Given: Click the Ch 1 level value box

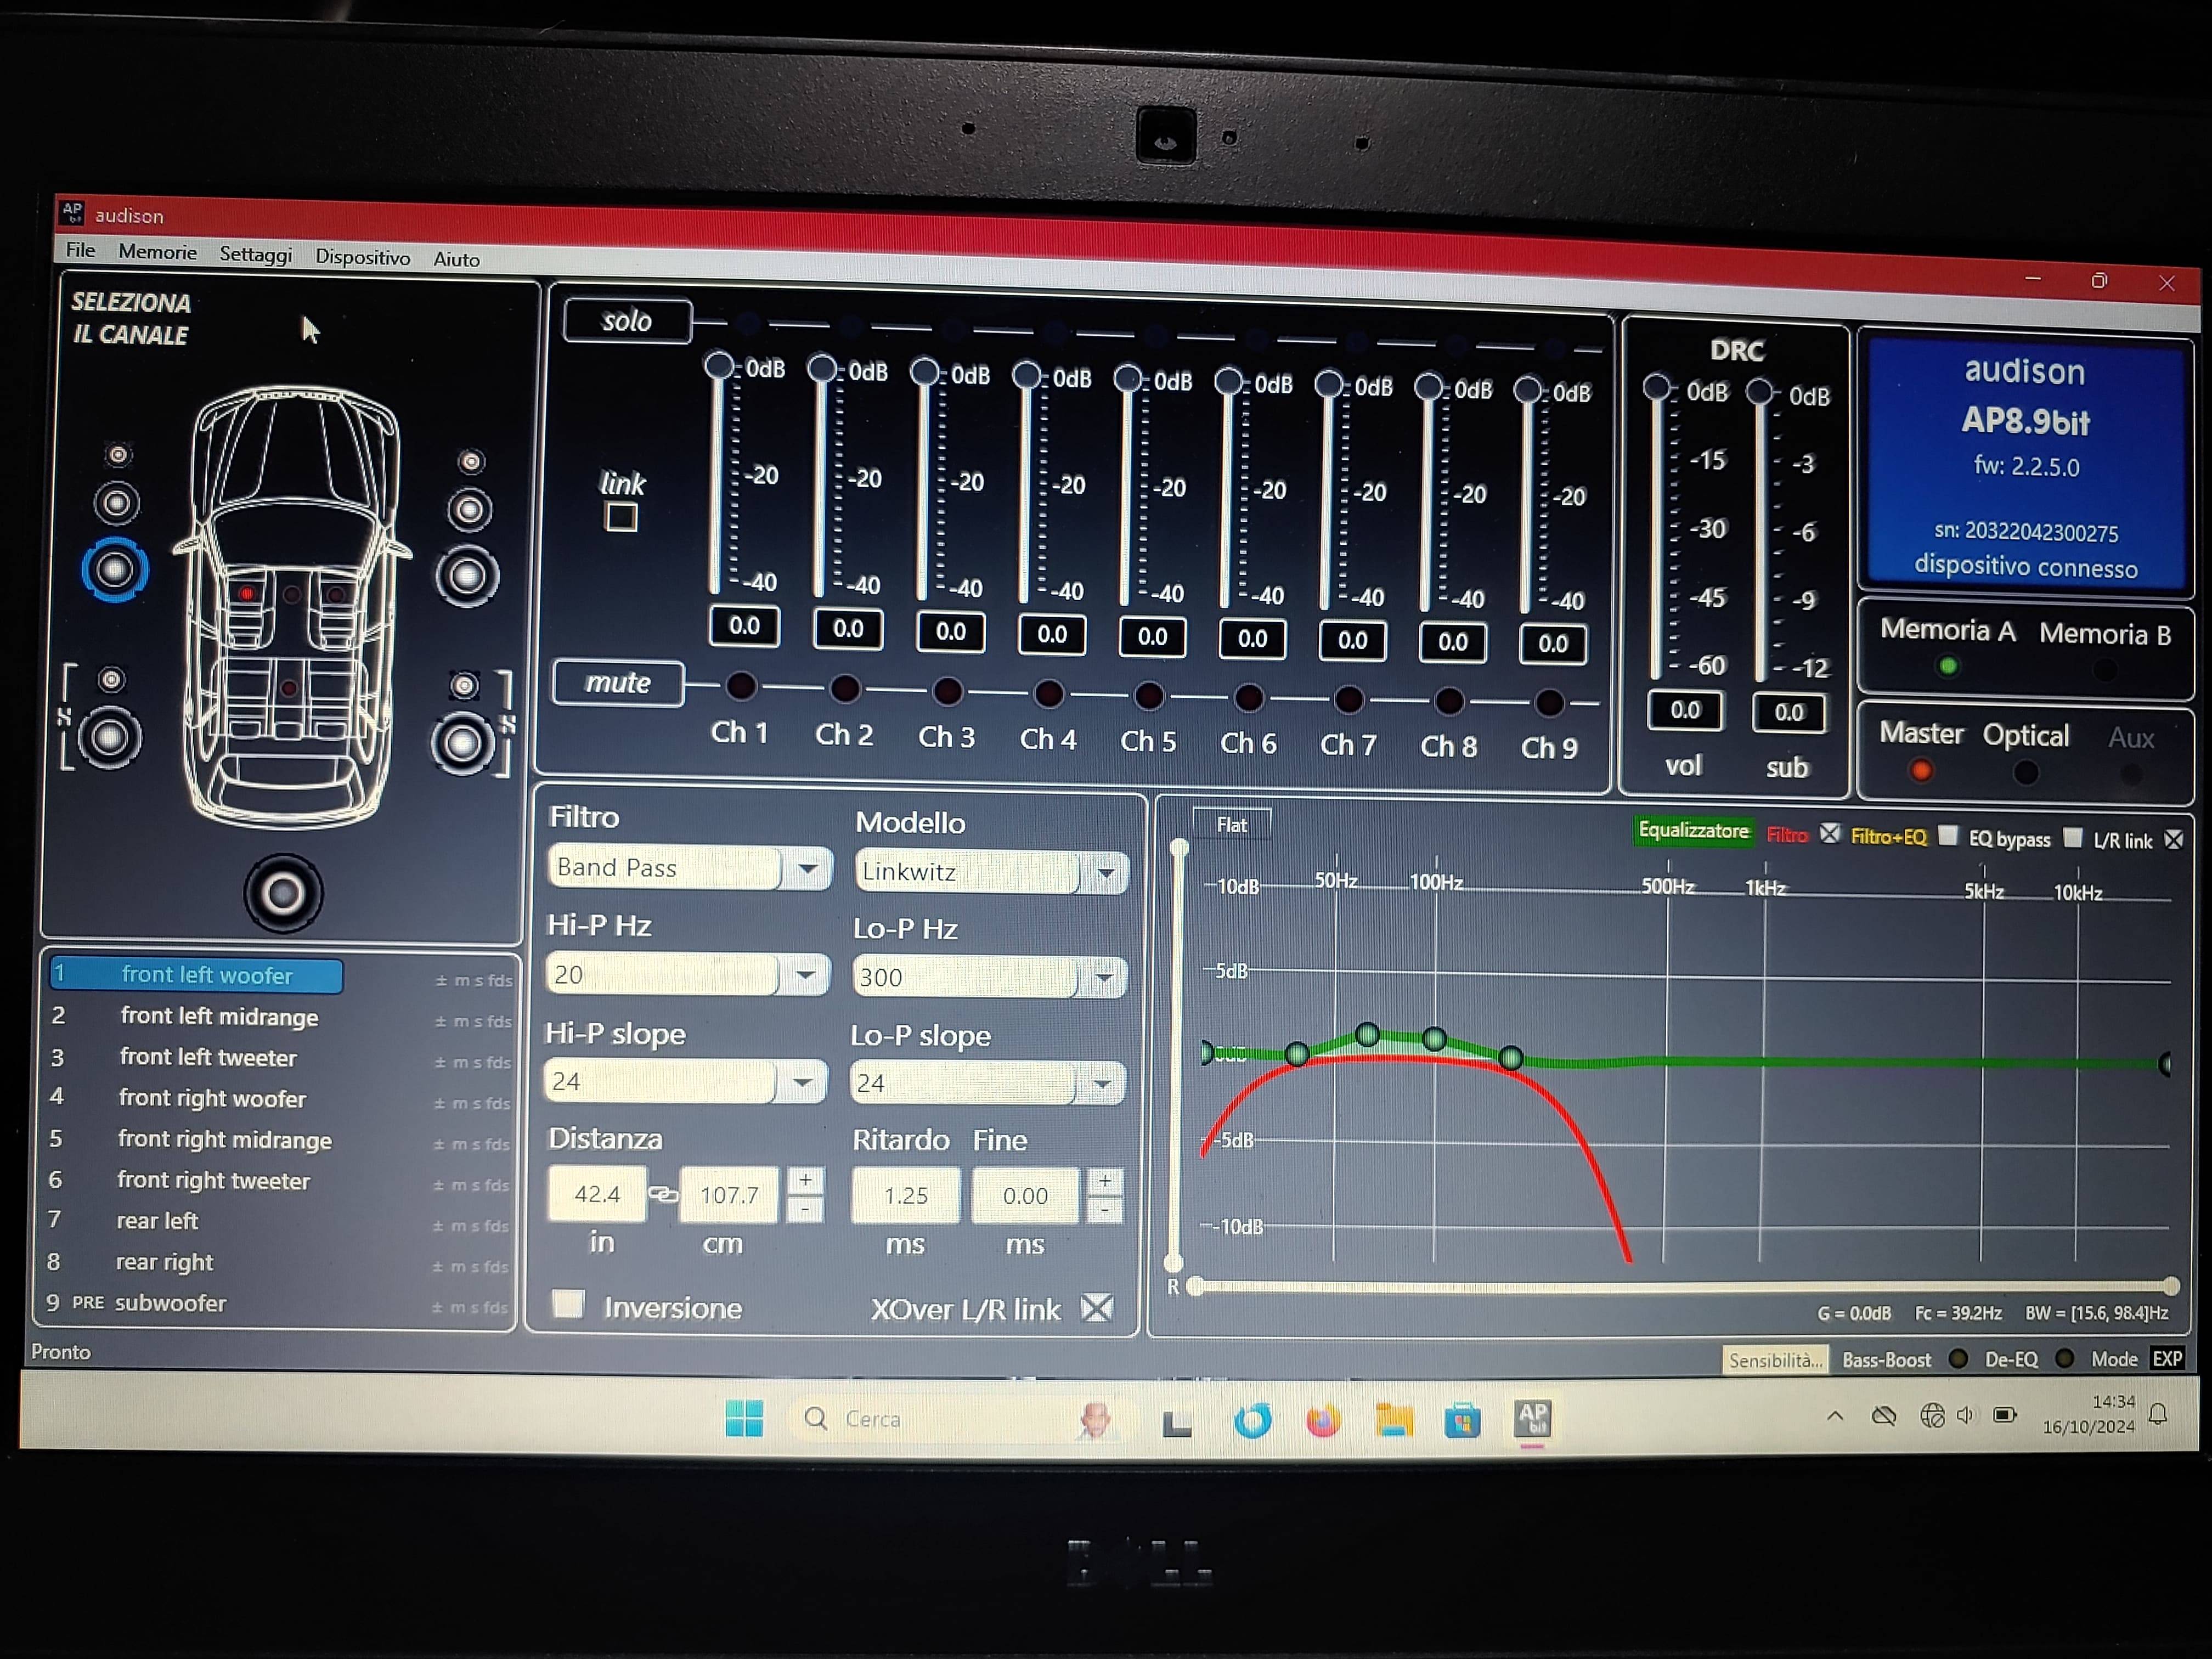Looking at the screenshot, I should (x=744, y=626).
